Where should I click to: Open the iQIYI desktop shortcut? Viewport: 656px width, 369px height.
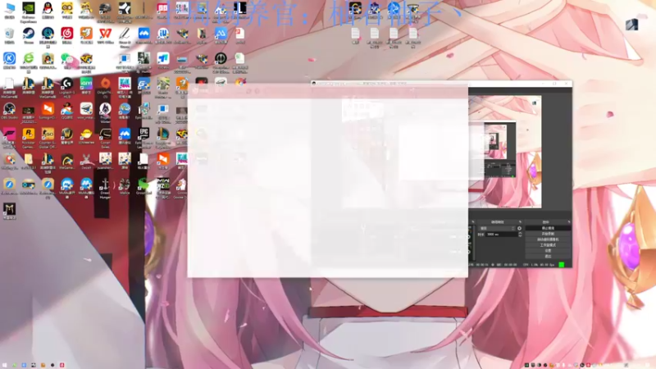[x=86, y=85]
